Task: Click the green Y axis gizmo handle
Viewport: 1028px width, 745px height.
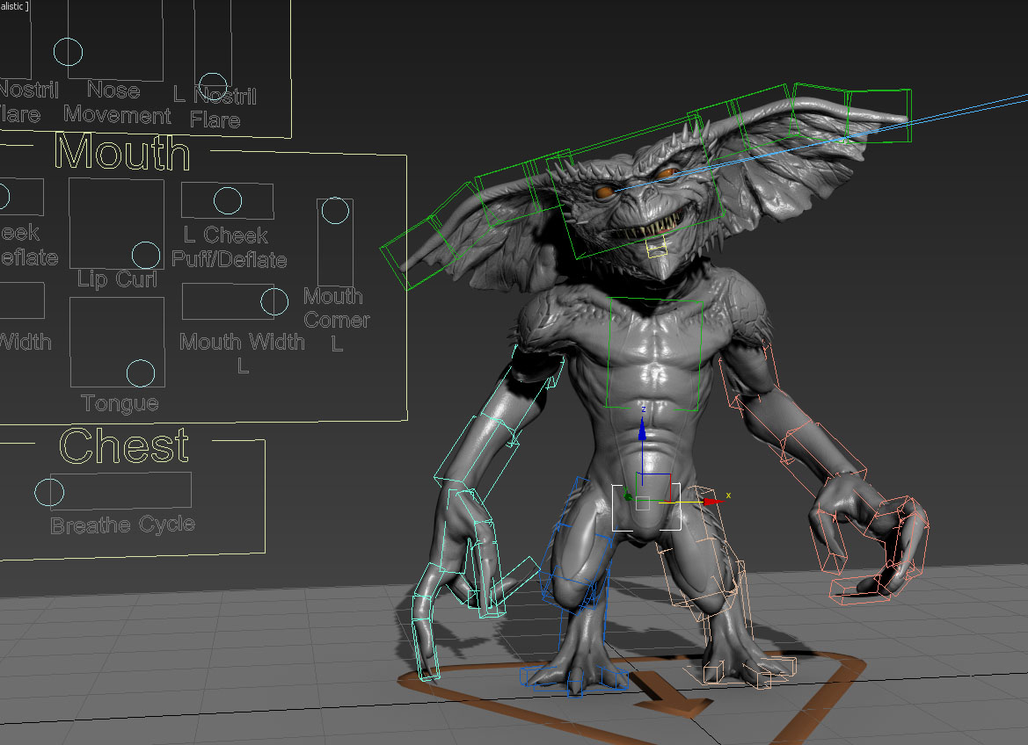Action: click(x=628, y=496)
